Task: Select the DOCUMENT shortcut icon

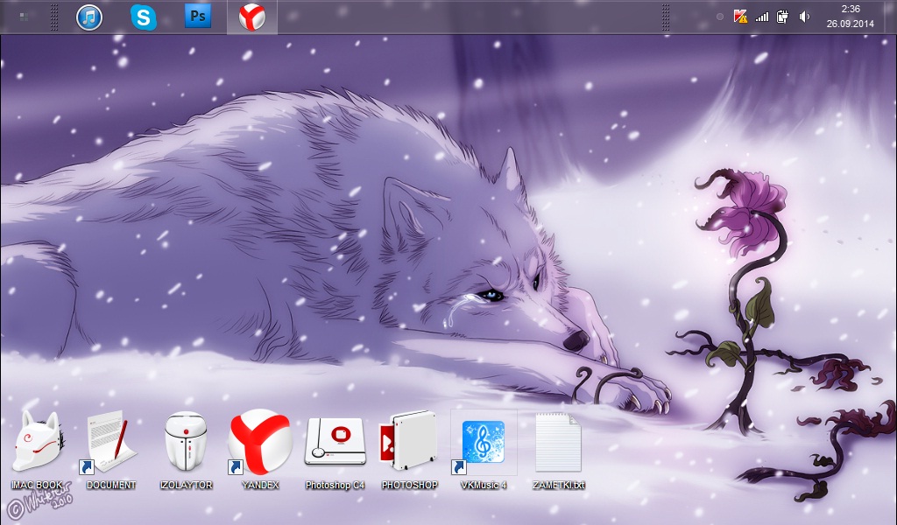Action: click(x=111, y=450)
